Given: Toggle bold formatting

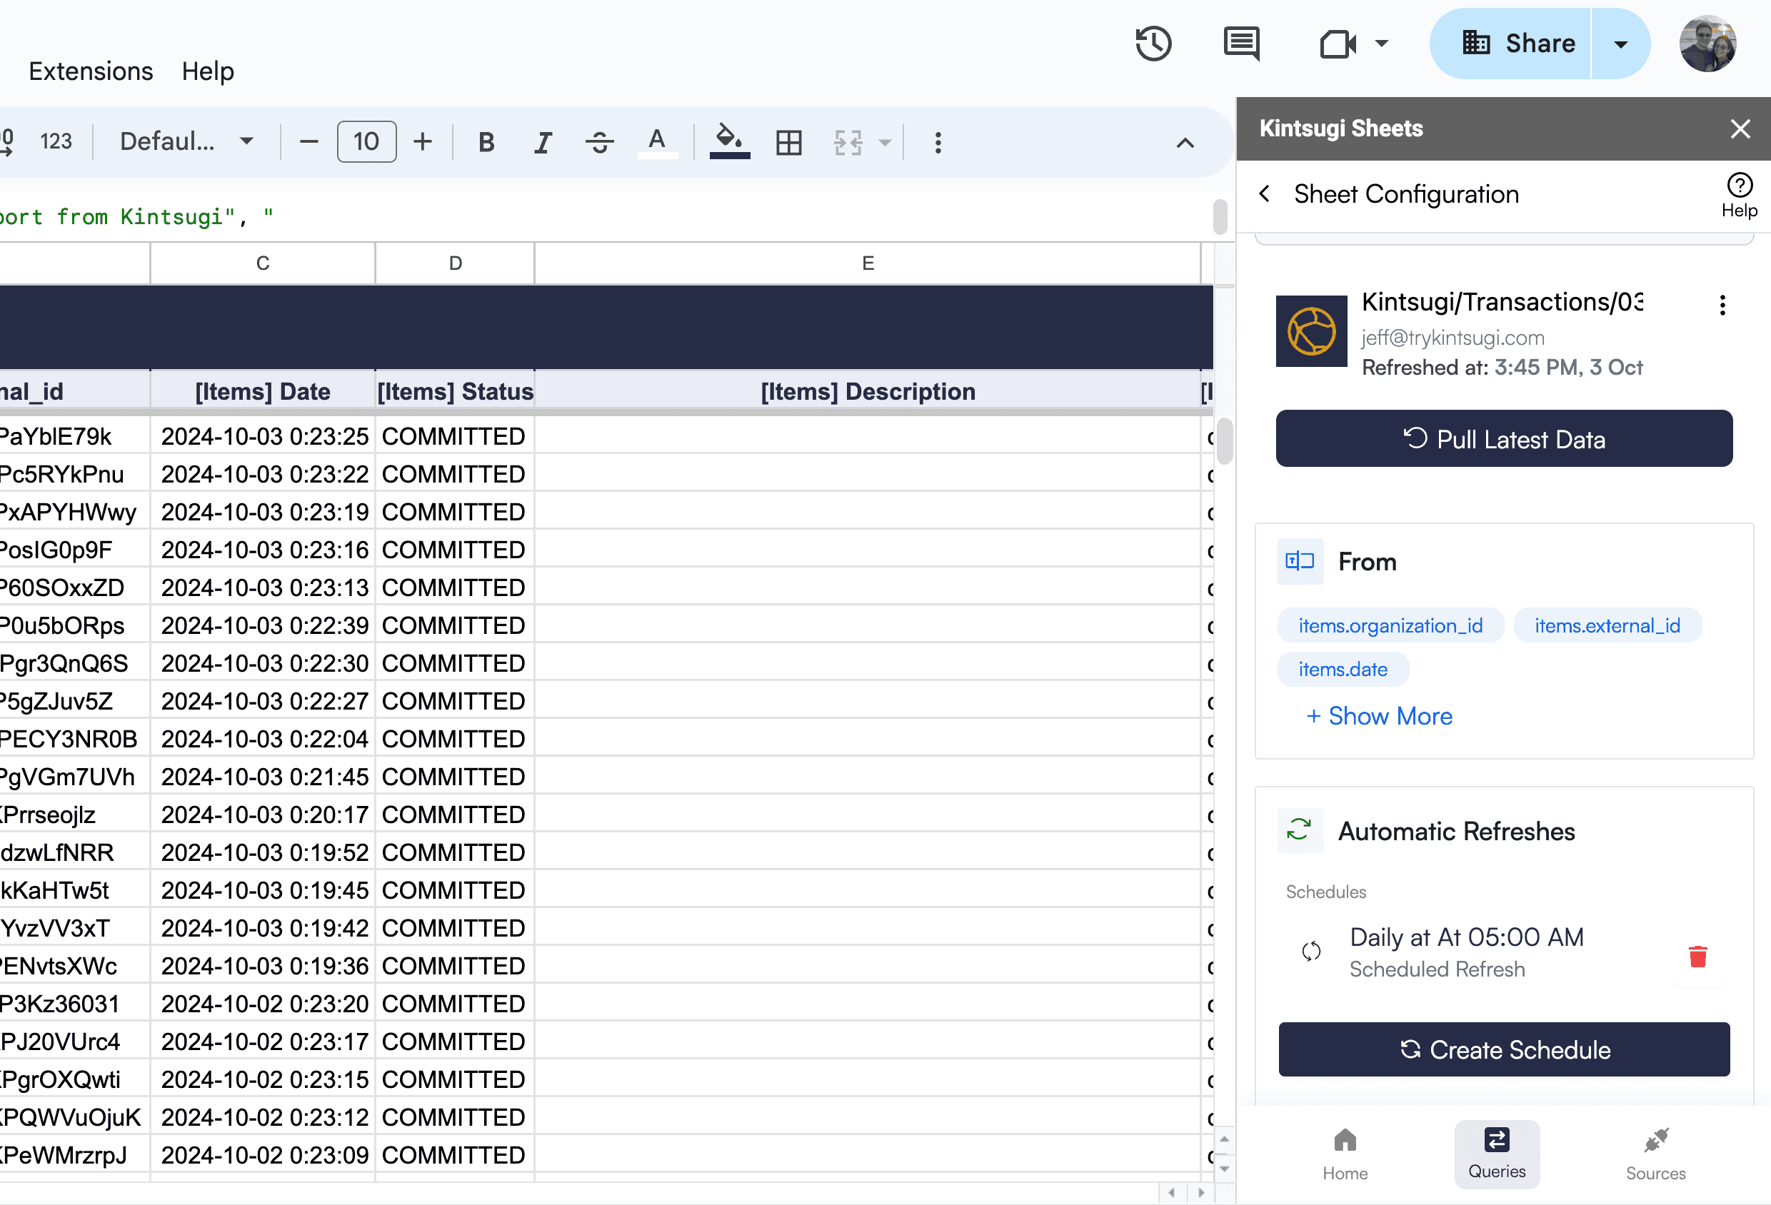Looking at the screenshot, I should [486, 143].
